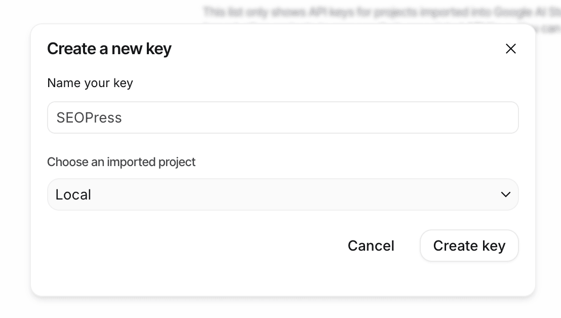This screenshot has width=561, height=318.
Task: Click the 'Choose an imported project' label
Action: pos(121,162)
